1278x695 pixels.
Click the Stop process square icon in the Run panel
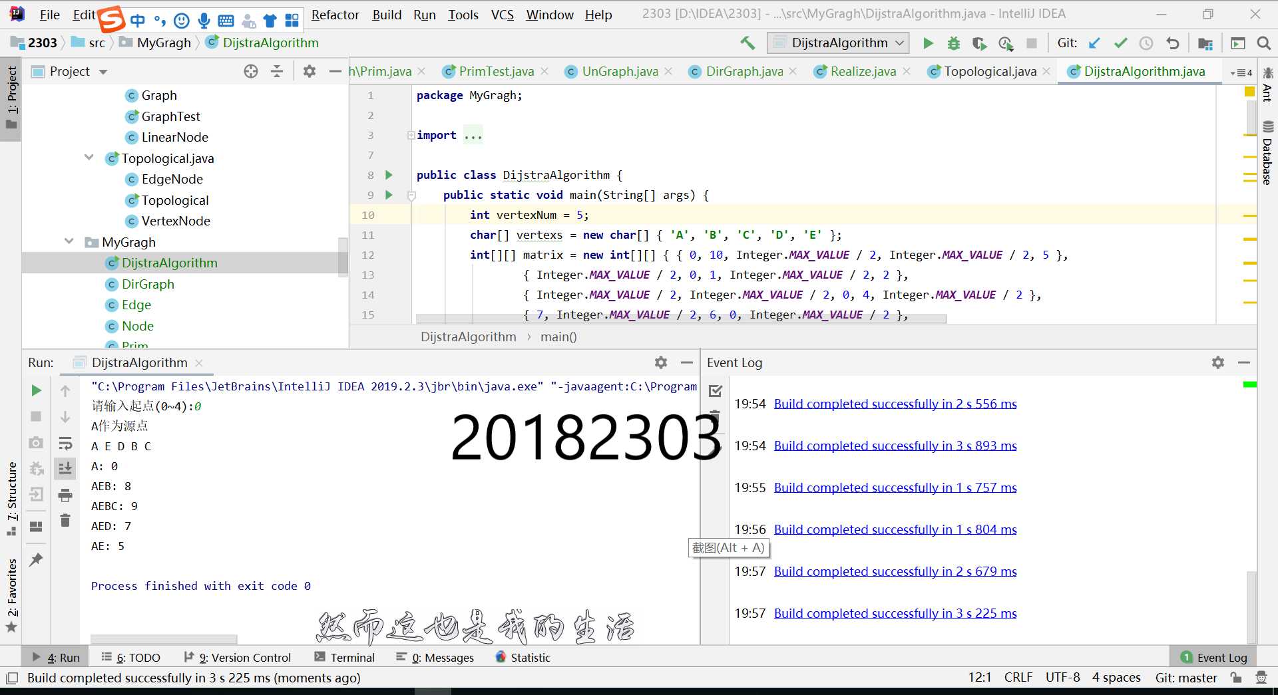[37, 416]
